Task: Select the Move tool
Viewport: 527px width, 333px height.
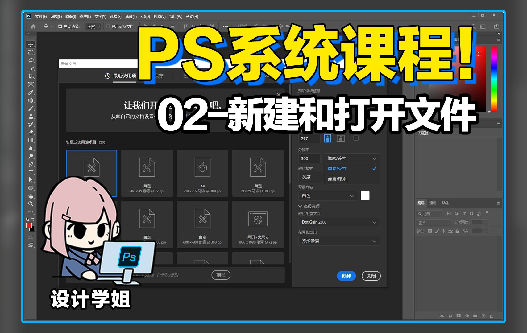Action: [31, 44]
